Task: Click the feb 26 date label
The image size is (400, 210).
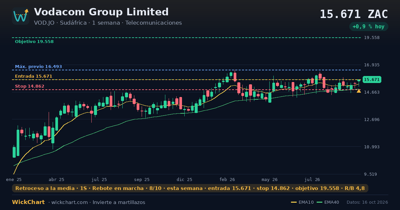Action: [x=227, y=180]
